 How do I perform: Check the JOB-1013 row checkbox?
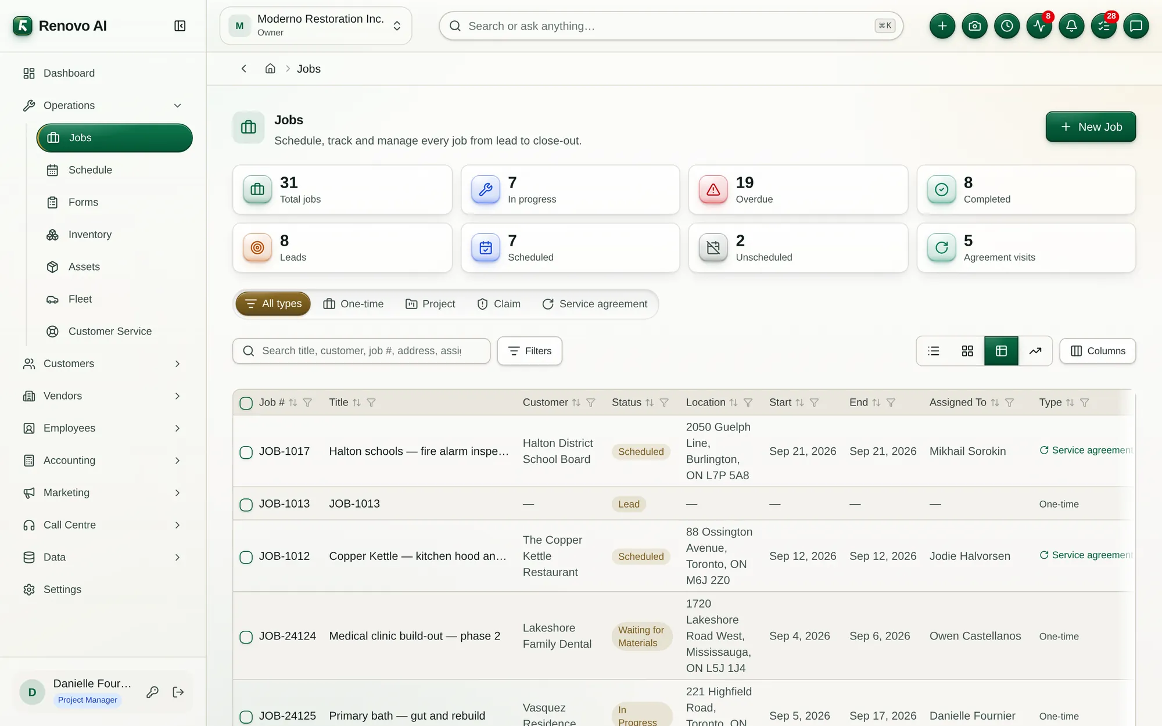click(246, 504)
